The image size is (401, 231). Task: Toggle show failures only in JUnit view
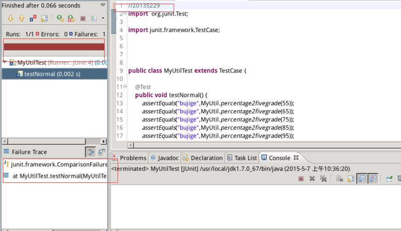[33, 18]
